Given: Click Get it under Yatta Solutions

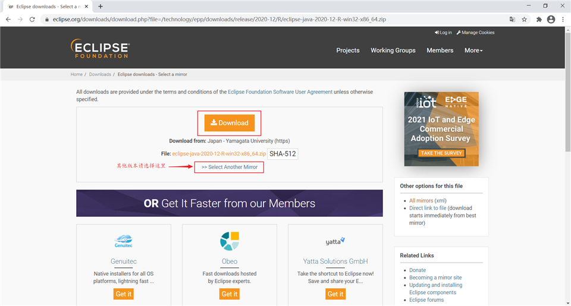Looking at the screenshot, I should (335, 294).
